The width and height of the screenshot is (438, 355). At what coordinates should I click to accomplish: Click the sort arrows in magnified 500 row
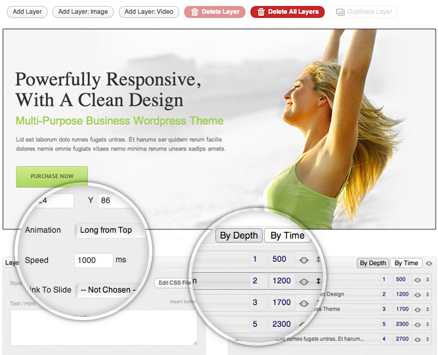point(318,259)
